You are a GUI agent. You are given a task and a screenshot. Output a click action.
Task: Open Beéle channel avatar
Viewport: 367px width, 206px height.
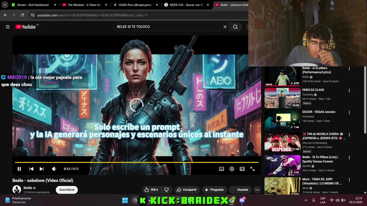click(17, 190)
